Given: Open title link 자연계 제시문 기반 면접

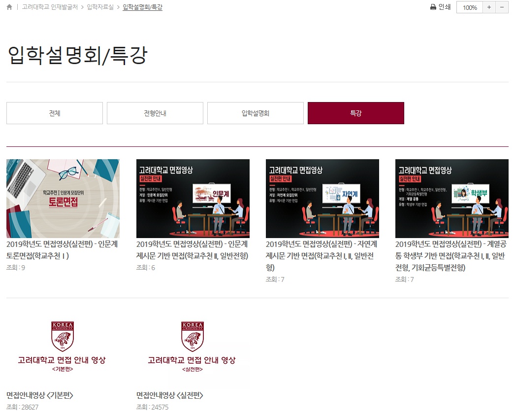Looking at the screenshot, I should coord(322,255).
